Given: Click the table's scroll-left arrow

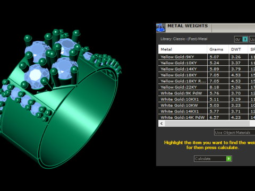Looking at the screenshot, I should point(161,124).
